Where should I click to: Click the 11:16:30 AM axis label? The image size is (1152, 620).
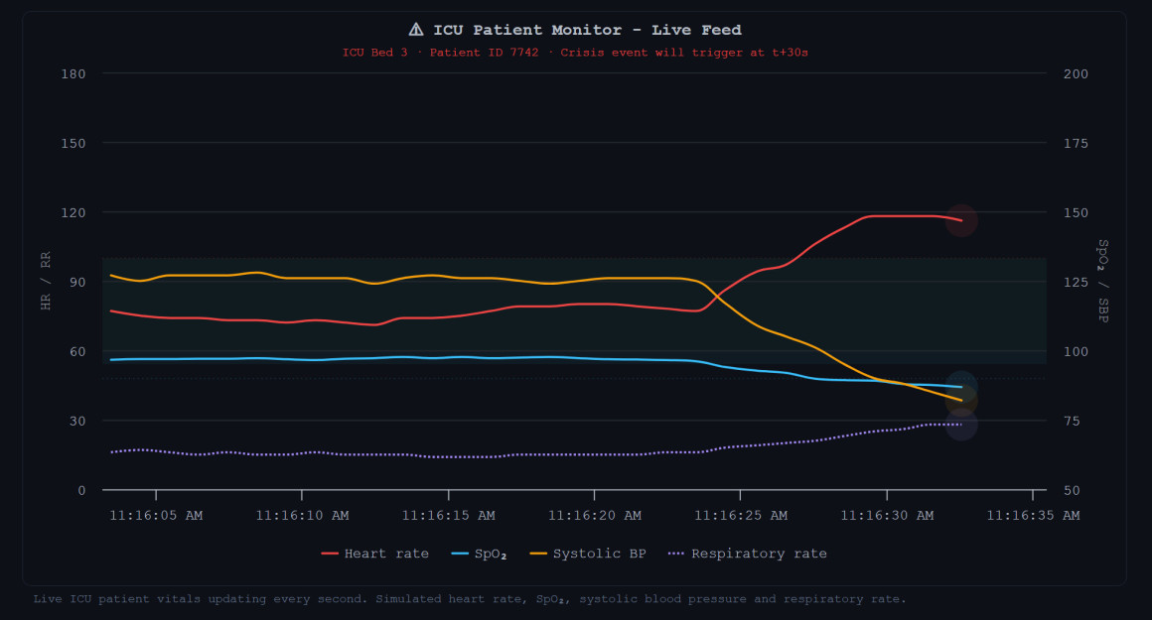pyautogui.click(x=887, y=515)
